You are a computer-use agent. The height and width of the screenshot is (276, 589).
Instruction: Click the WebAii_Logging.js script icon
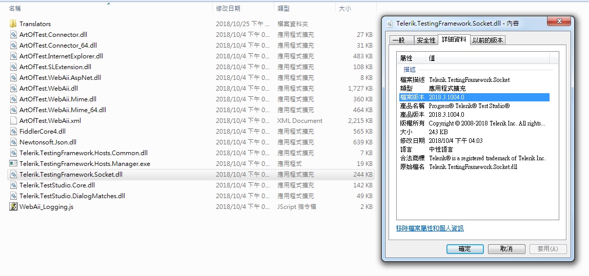point(13,207)
